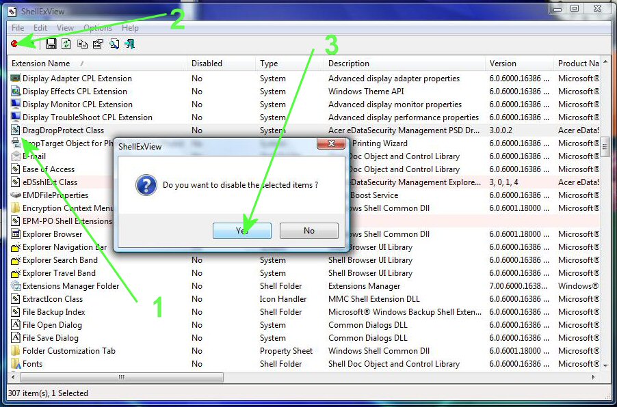This screenshot has width=617, height=407.
Task: Click the ExtractIcon Class row icon
Action: [x=15, y=298]
